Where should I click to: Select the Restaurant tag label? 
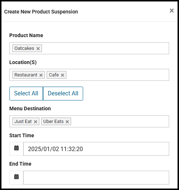(26, 75)
